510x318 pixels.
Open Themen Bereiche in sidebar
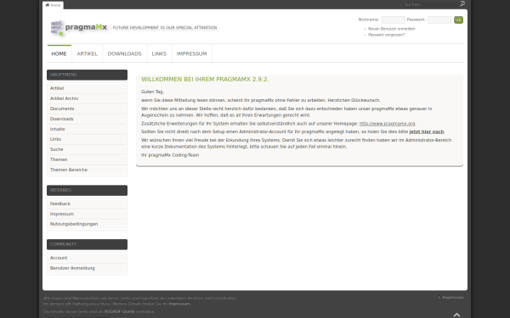point(87,170)
